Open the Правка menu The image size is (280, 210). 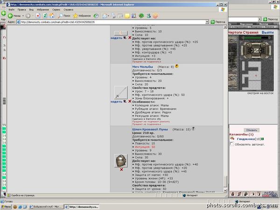pos(22,10)
